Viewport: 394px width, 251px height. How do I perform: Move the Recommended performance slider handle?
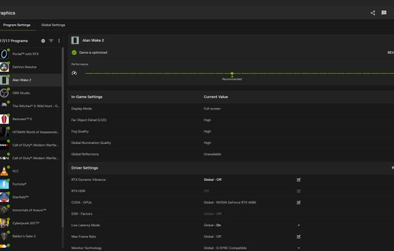(x=232, y=73)
